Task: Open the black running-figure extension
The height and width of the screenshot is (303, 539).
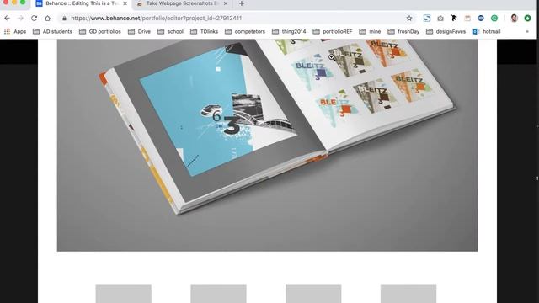Action: (454, 18)
